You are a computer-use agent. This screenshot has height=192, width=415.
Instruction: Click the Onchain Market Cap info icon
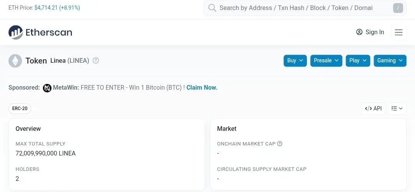coord(280,144)
